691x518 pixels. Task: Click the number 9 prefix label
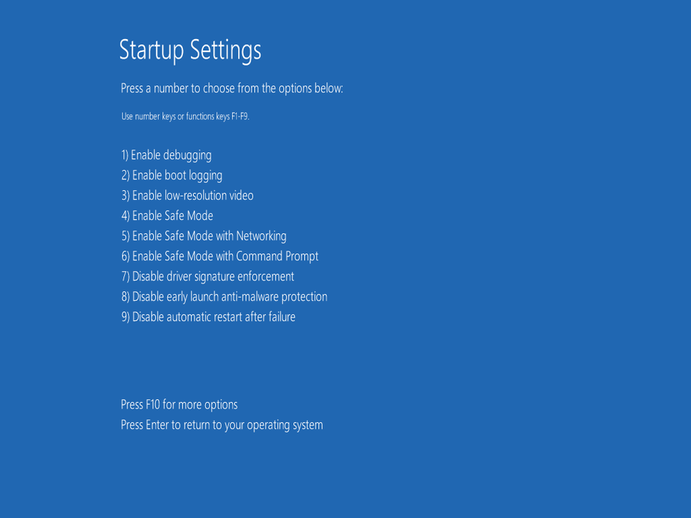click(124, 317)
